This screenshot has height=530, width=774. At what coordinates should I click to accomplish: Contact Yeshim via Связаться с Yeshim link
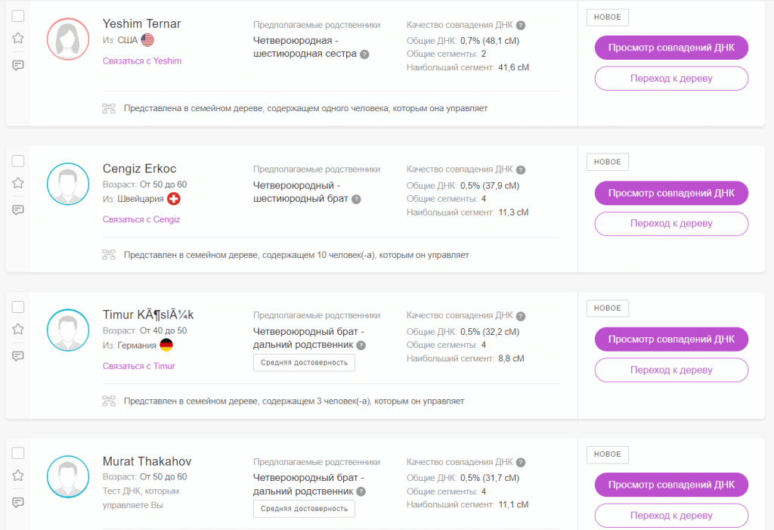point(142,60)
